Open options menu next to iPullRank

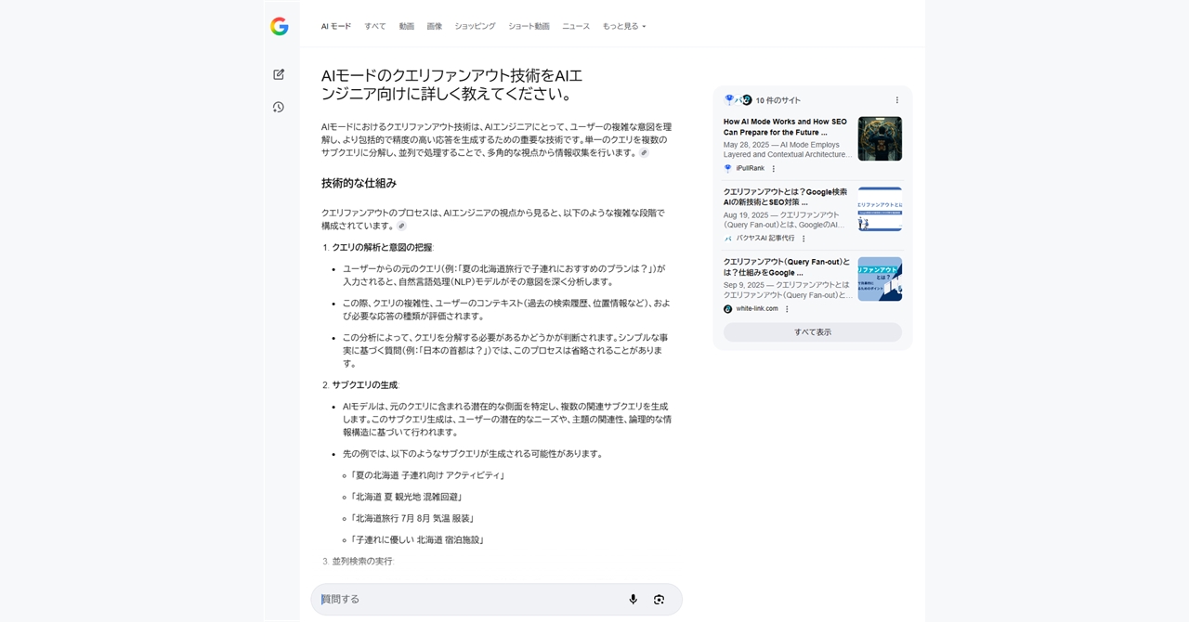[773, 169]
